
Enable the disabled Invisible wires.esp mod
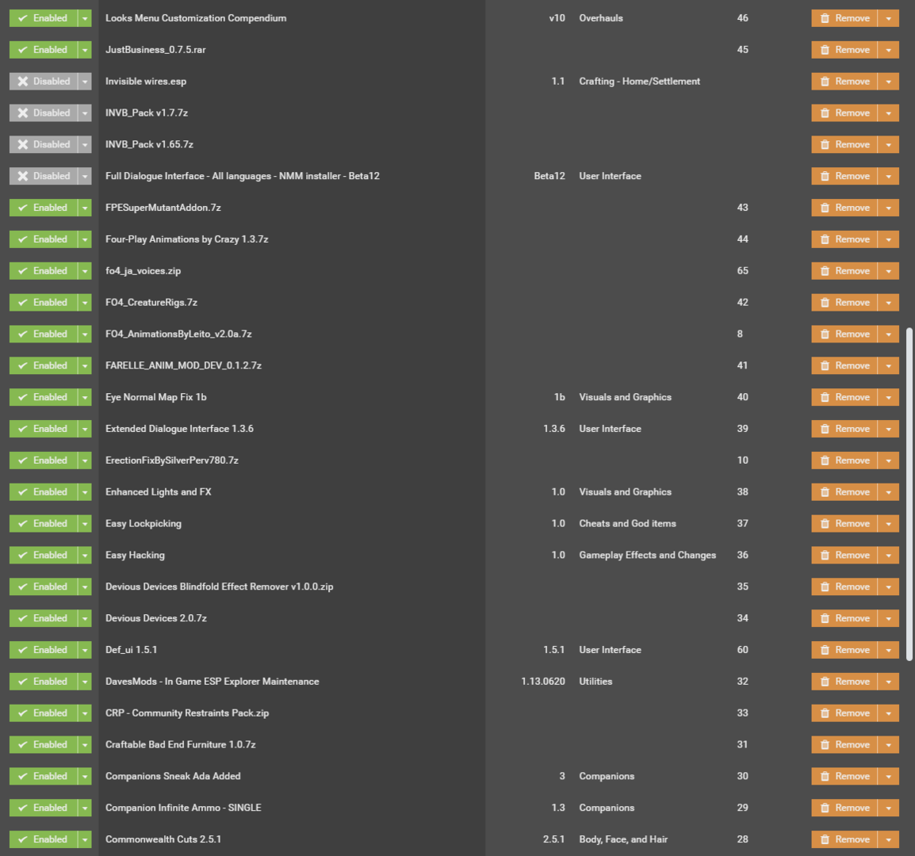(43, 81)
